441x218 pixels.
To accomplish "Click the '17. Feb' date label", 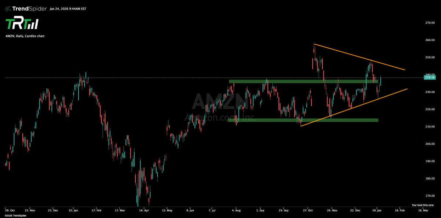I will 97,211.
